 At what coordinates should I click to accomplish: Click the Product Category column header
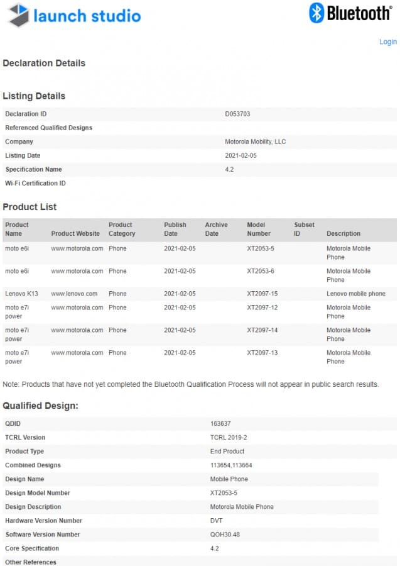[x=121, y=229]
